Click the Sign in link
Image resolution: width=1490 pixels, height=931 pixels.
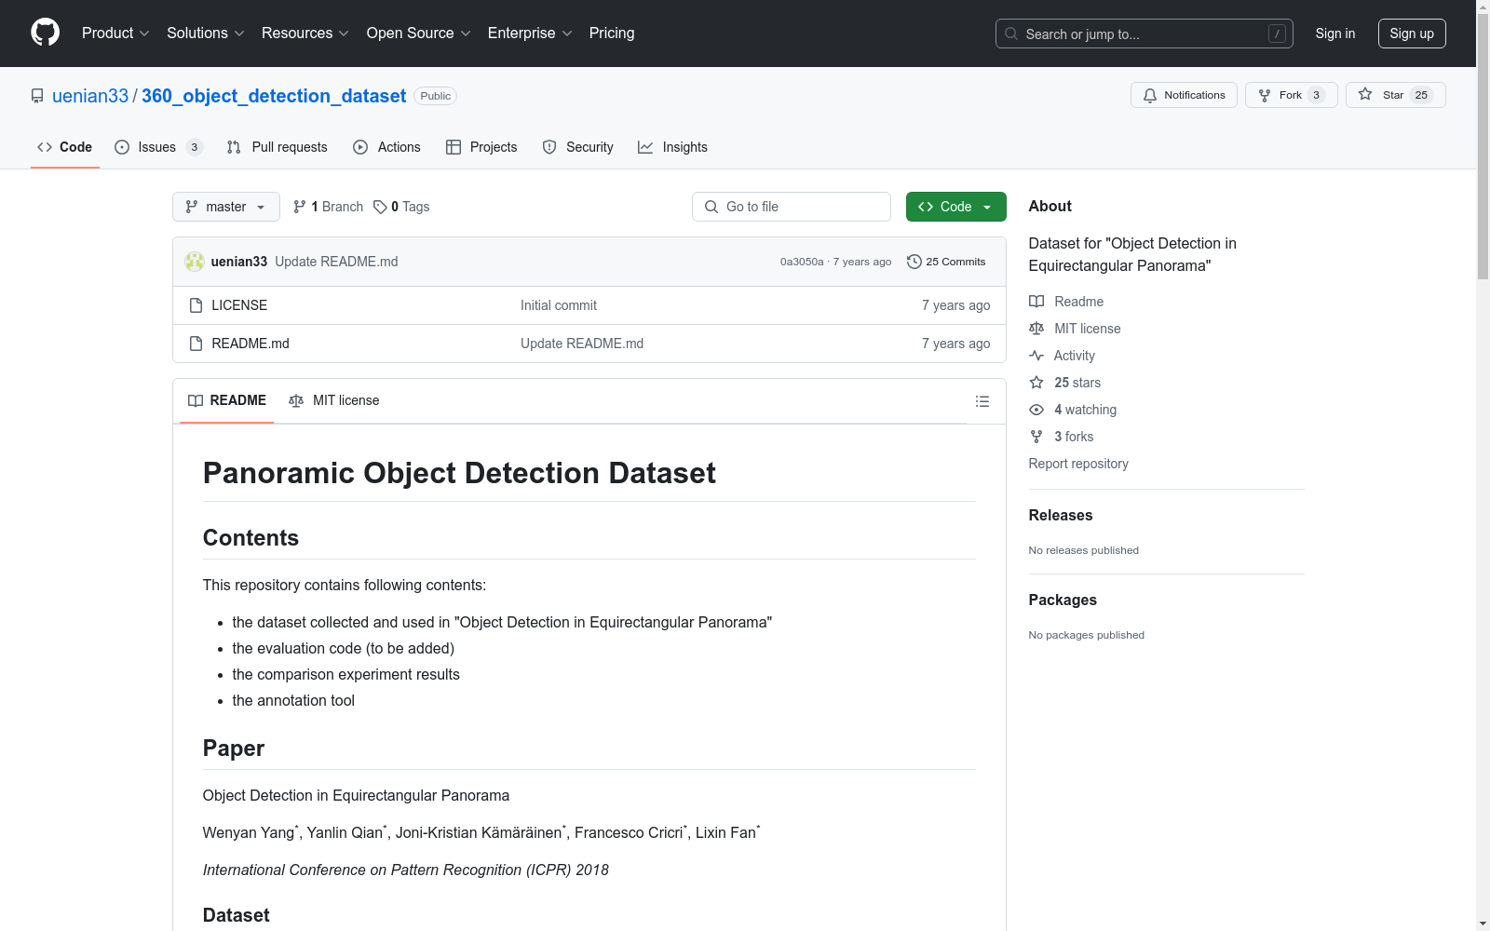1335,34
